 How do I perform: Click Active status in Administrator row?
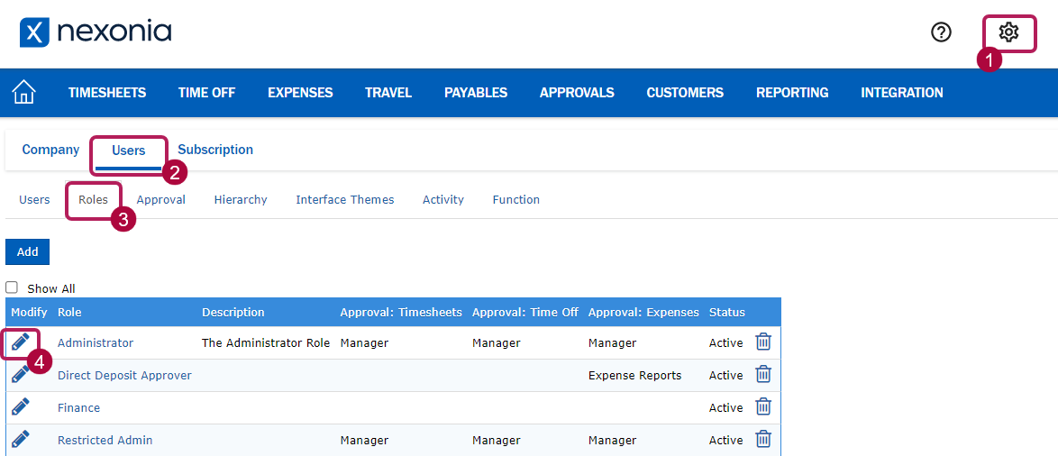[726, 342]
